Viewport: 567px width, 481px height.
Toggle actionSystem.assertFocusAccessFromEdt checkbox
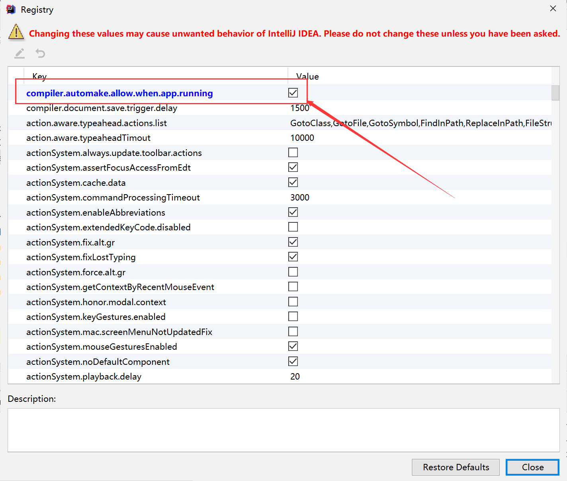click(x=293, y=167)
